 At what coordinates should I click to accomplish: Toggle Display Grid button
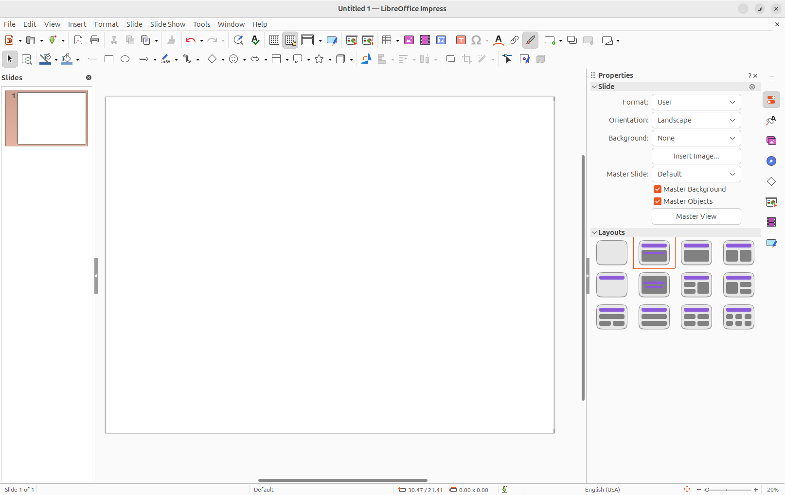pos(274,40)
